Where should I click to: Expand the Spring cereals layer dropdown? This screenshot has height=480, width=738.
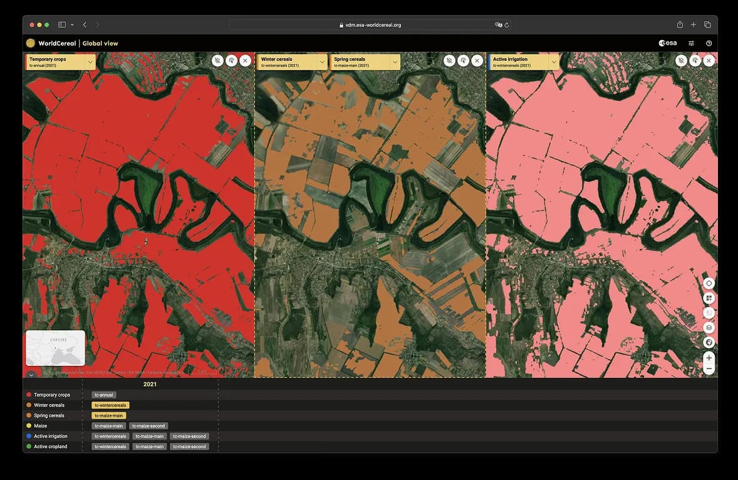click(x=395, y=62)
